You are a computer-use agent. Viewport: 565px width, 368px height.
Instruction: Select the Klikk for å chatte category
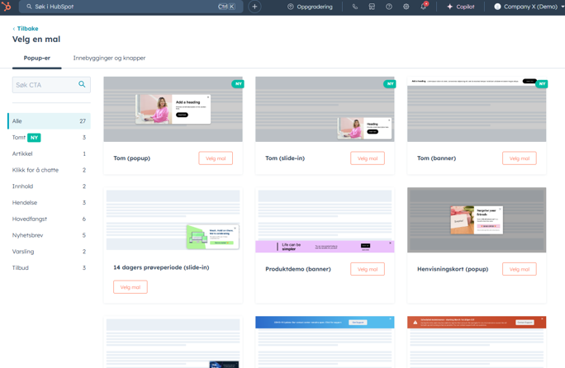49,170
